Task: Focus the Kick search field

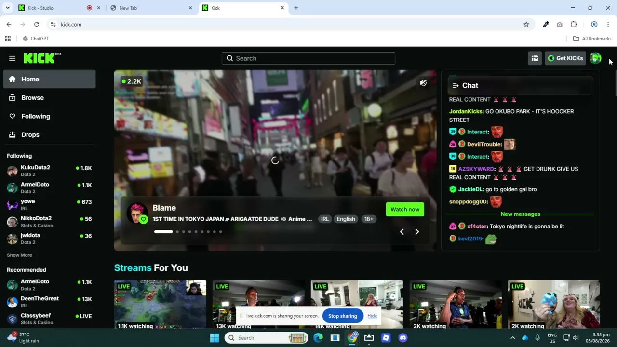Action: pos(308,58)
